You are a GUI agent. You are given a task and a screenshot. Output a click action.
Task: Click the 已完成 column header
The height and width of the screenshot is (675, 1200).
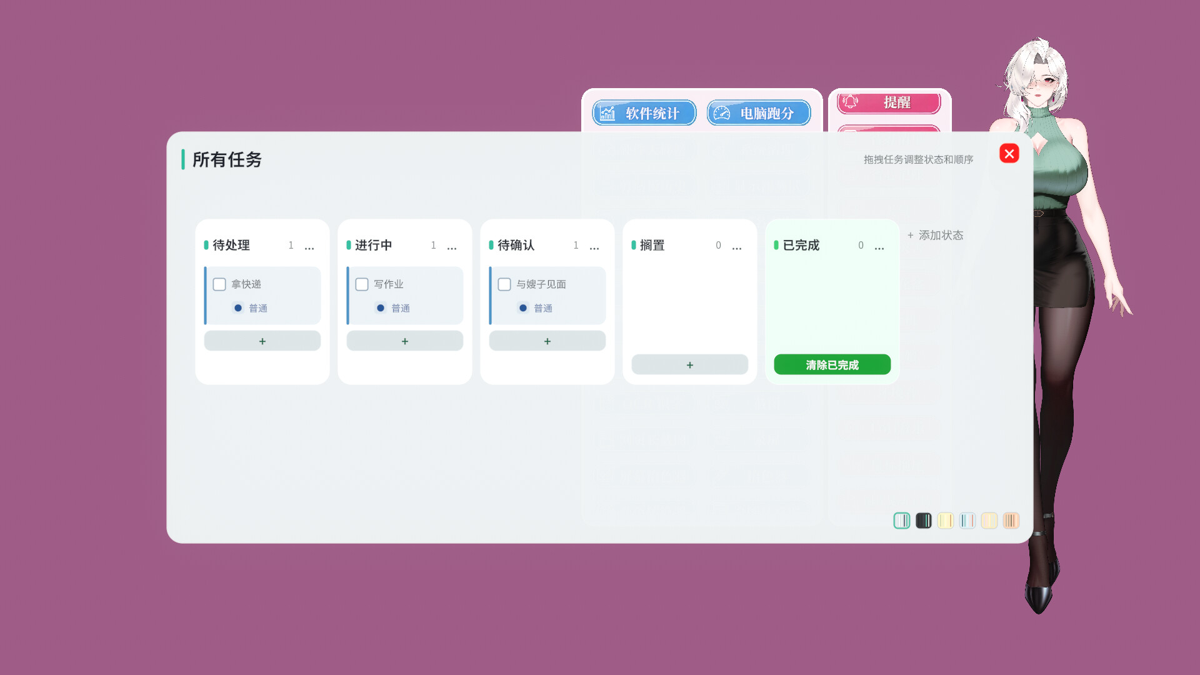point(801,246)
